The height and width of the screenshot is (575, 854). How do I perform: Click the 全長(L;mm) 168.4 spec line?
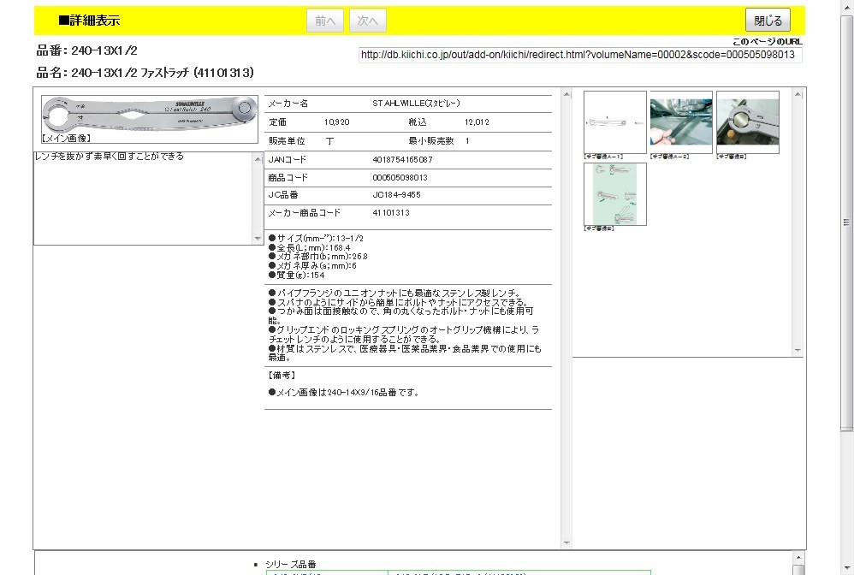coord(310,247)
